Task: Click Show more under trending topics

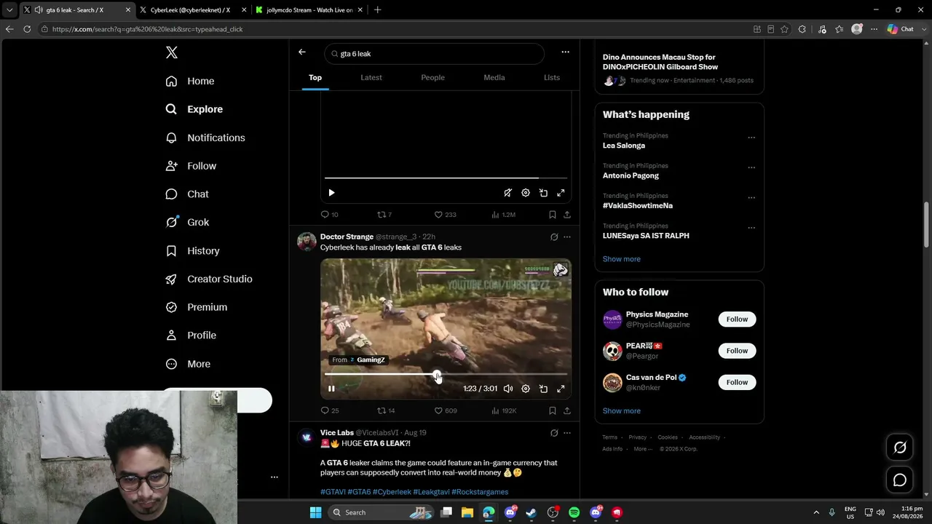Action: click(x=621, y=259)
